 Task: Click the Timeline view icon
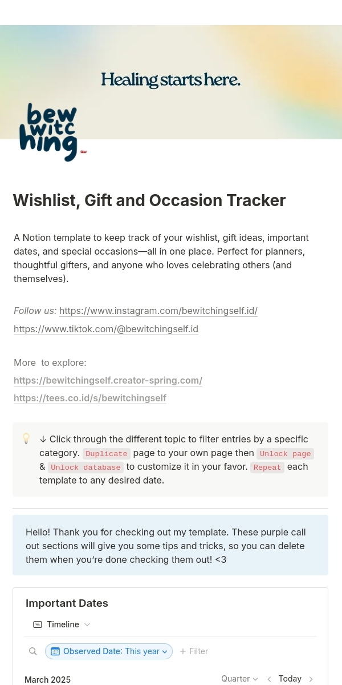click(38, 624)
